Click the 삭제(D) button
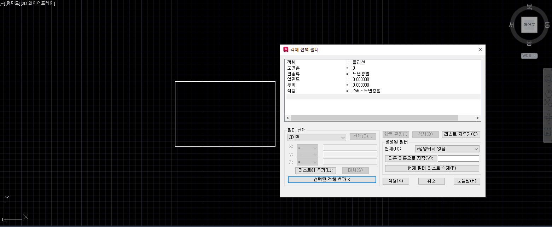This screenshot has width=552, height=227. [x=425, y=134]
